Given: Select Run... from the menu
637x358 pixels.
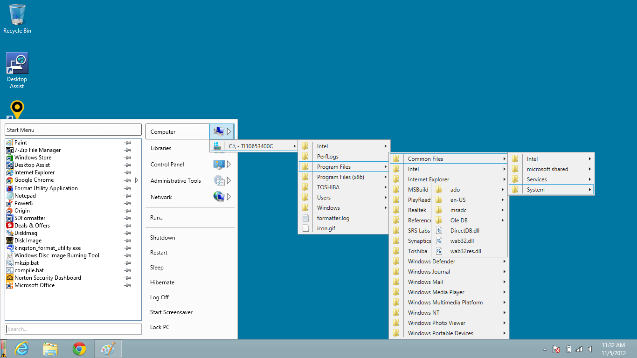Looking at the screenshot, I should (x=157, y=217).
